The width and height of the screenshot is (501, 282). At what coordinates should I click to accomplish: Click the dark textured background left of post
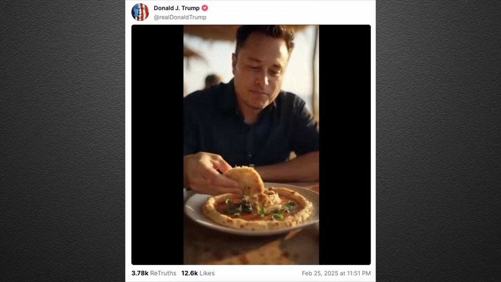63,141
